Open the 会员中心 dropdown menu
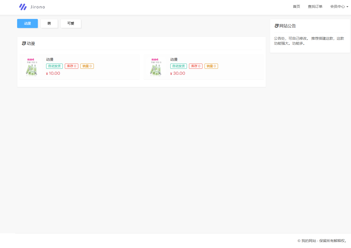The image size is (351, 248). (x=339, y=7)
